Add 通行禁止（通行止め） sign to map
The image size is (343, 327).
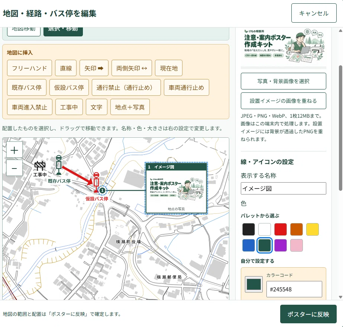pos(126,88)
